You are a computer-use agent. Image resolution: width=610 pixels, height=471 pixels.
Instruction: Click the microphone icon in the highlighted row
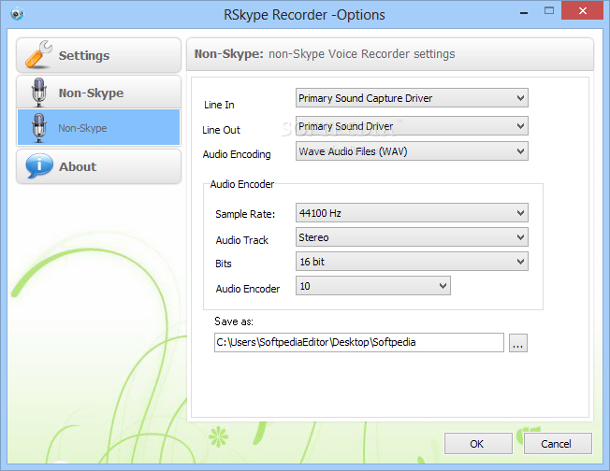tap(39, 128)
